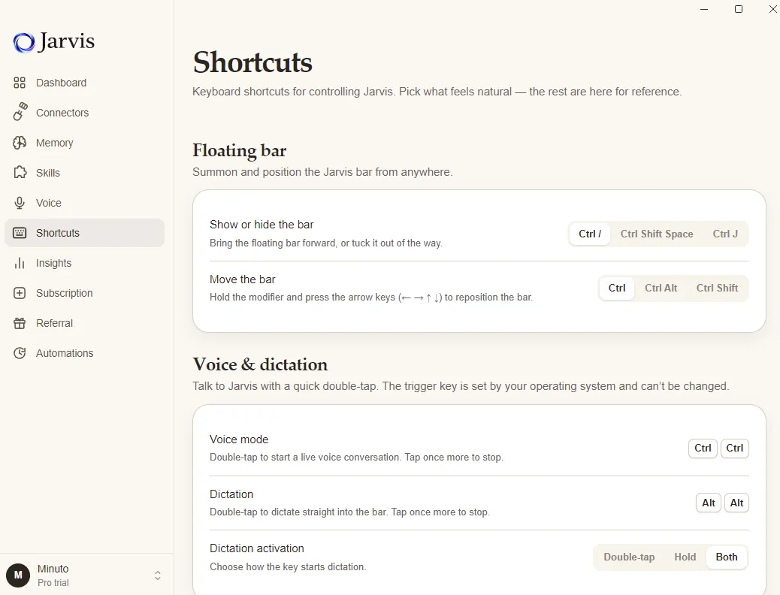Open the Memory page
The height and width of the screenshot is (595, 780).
[x=85, y=143]
